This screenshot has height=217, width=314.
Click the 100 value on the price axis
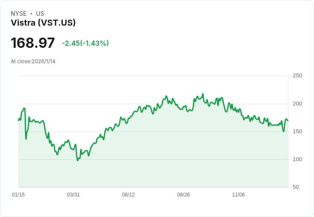pyautogui.click(x=297, y=159)
